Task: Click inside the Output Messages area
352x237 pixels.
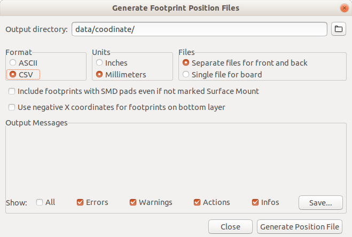Action: click(176, 160)
